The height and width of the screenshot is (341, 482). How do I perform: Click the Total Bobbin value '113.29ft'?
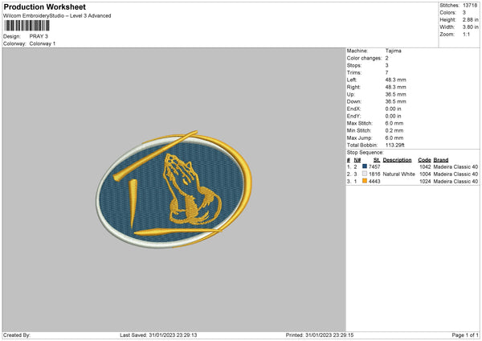395,145
